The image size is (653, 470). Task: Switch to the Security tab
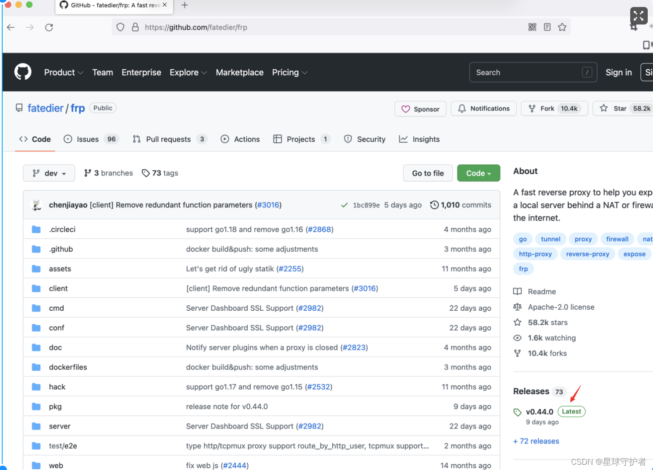[x=365, y=139]
